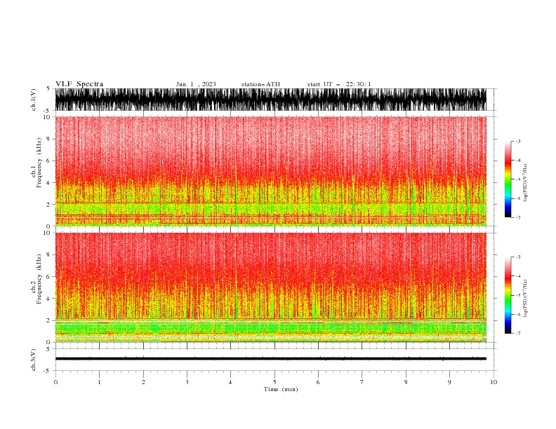Click ch.2 frequency axis tick "10"
556x429 pixels.
46,233
